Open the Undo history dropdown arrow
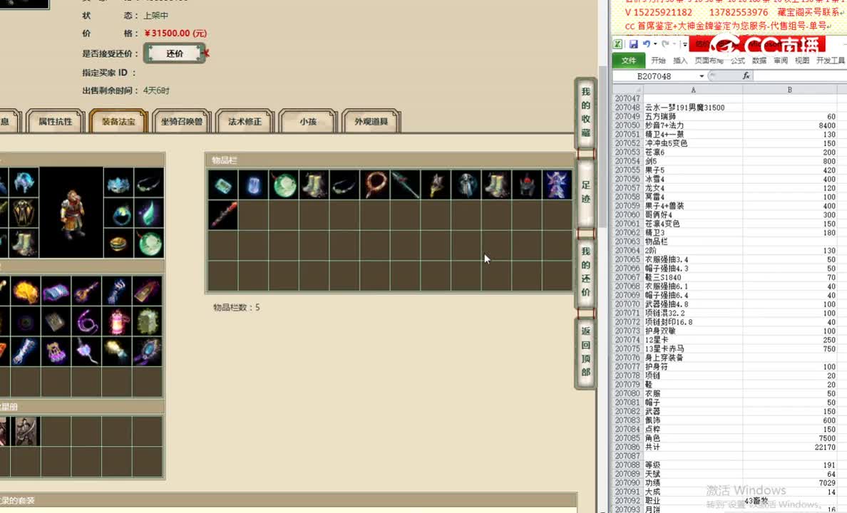Image resolution: width=847 pixels, height=513 pixels. pyautogui.click(x=655, y=44)
